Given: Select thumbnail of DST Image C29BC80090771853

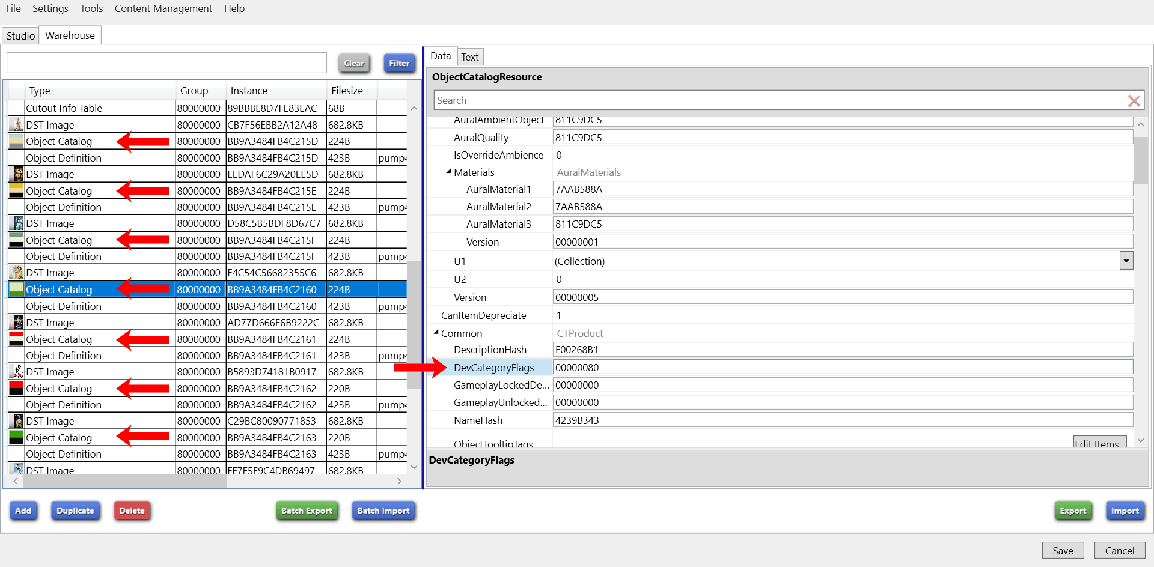Looking at the screenshot, I should [x=17, y=421].
